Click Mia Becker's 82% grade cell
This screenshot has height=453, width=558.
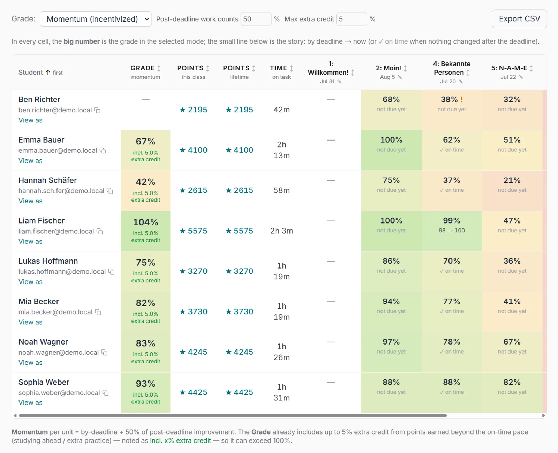(x=145, y=312)
